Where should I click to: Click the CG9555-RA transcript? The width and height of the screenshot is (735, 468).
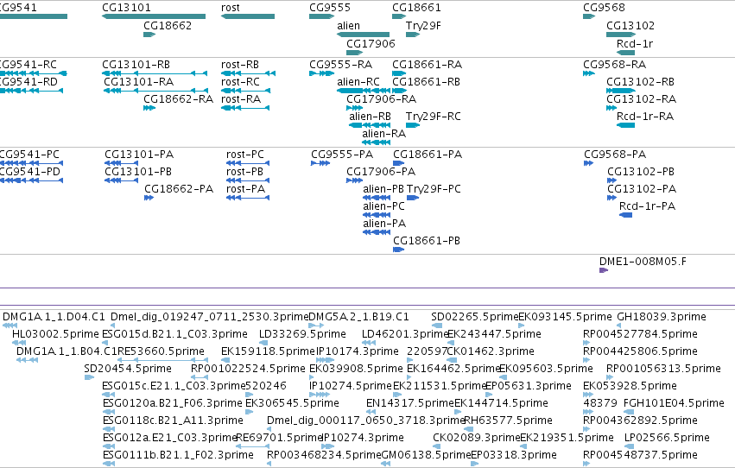(x=321, y=73)
